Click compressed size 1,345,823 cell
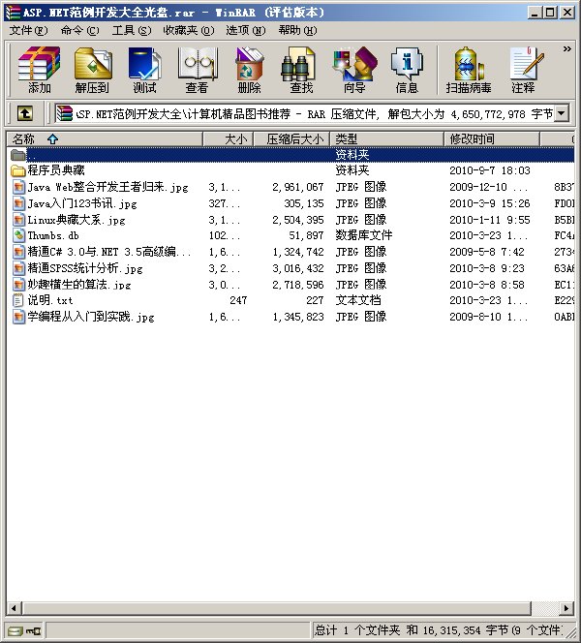 click(x=298, y=317)
